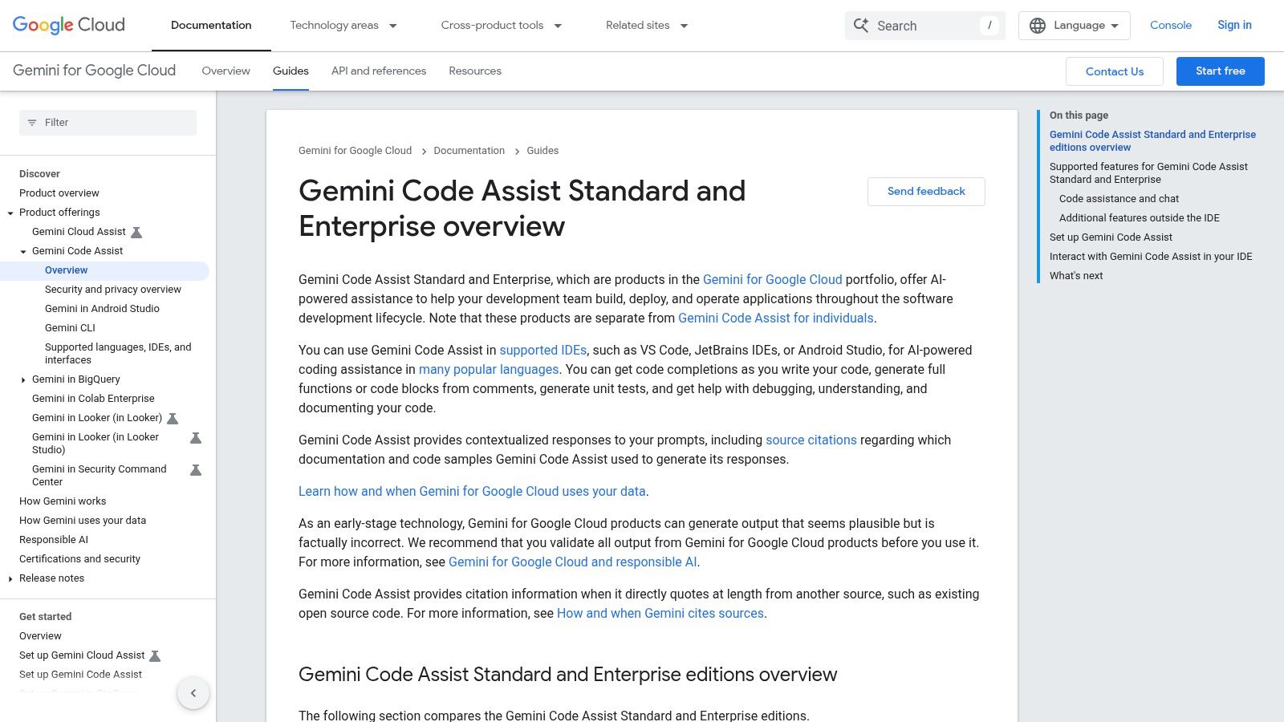Open Gemini in Colab Enterprise sidebar item
This screenshot has width=1284, height=722.
(x=93, y=399)
